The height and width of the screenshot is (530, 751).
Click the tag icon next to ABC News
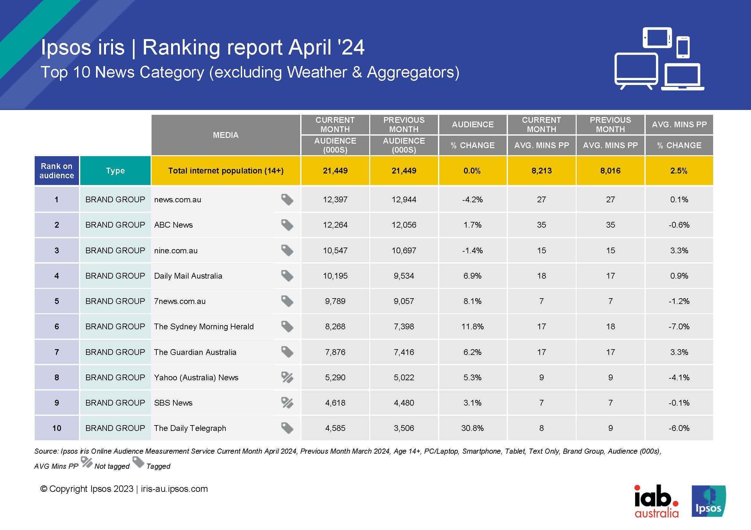tap(287, 225)
